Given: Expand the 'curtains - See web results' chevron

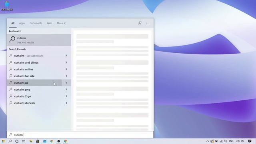Looking at the screenshot, I should 66,56.
